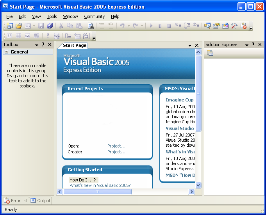
Task: Click the Step Into icon
Action: [178, 26]
